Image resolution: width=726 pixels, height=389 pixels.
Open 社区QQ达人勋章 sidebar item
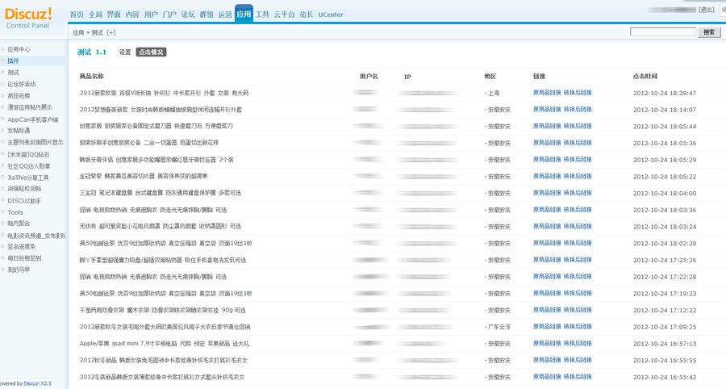[29, 165]
